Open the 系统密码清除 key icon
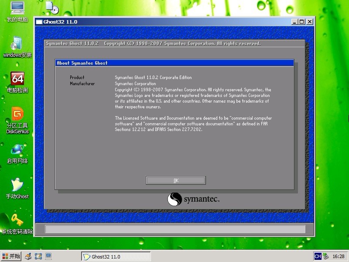 coord(17,224)
